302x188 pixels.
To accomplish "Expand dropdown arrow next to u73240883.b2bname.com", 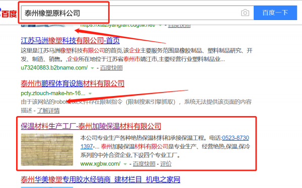I will [93, 68].
